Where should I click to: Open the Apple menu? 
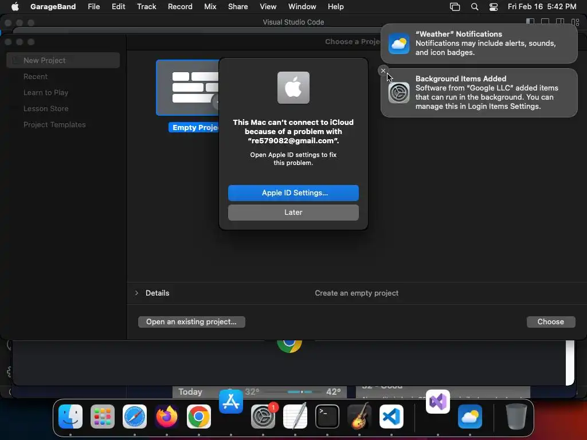click(x=15, y=6)
